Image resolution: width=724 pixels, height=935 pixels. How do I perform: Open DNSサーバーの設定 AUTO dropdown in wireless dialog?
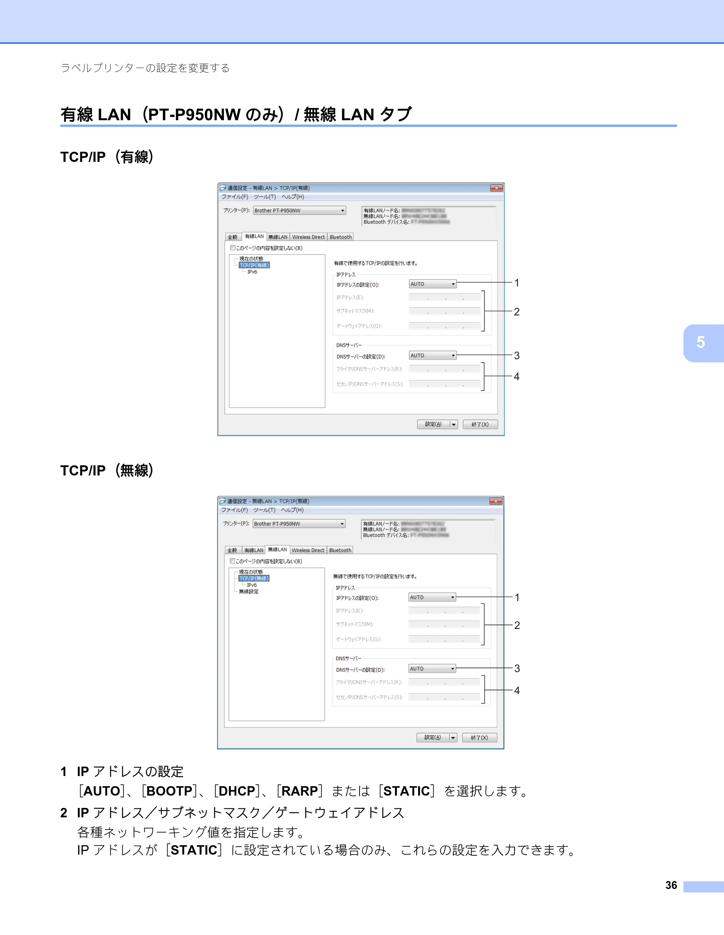432,669
